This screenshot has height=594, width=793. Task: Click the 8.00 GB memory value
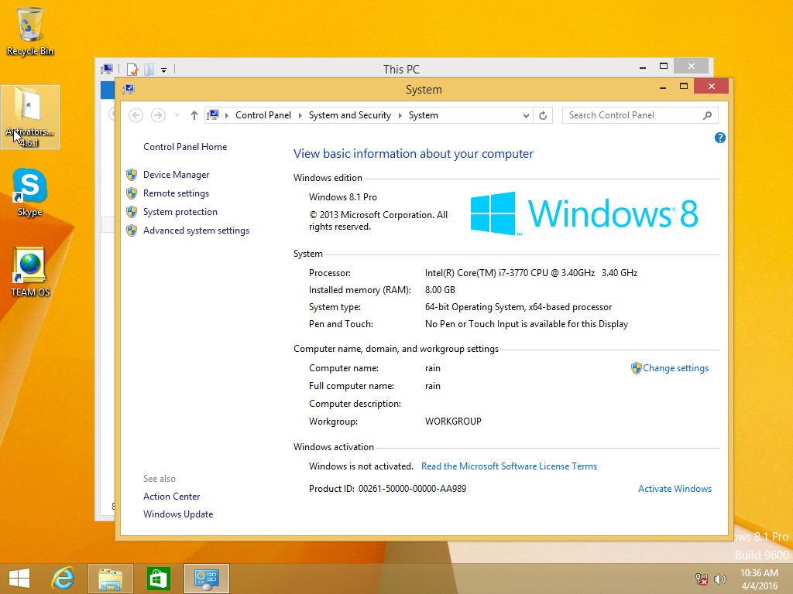tap(440, 290)
